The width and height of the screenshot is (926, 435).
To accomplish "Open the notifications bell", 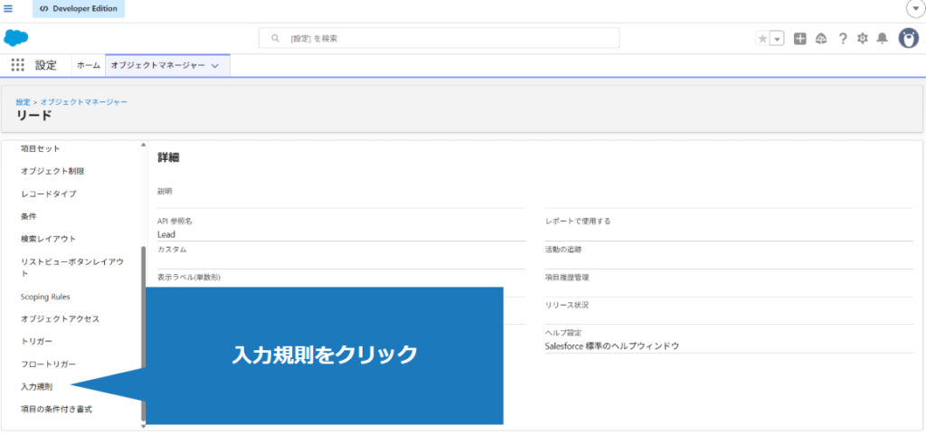I will point(882,38).
